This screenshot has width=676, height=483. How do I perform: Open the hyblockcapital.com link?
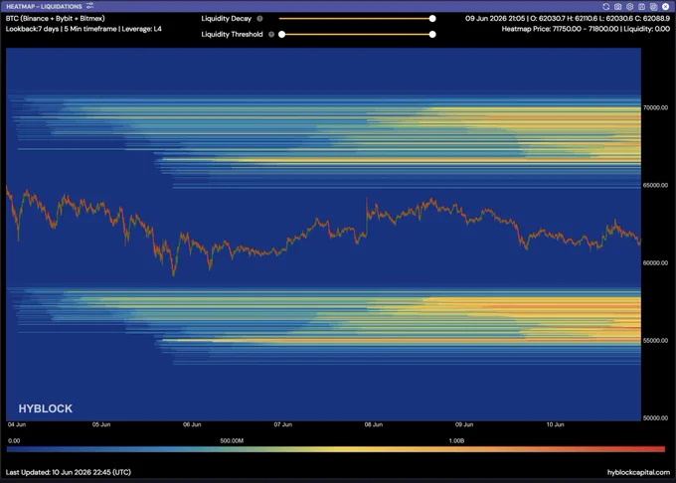[x=638, y=472]
